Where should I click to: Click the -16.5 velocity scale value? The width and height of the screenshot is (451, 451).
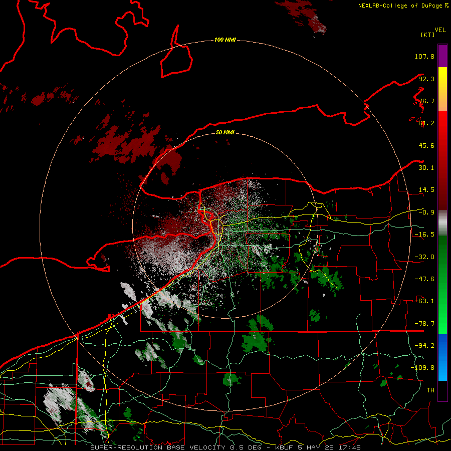[424, 235]
